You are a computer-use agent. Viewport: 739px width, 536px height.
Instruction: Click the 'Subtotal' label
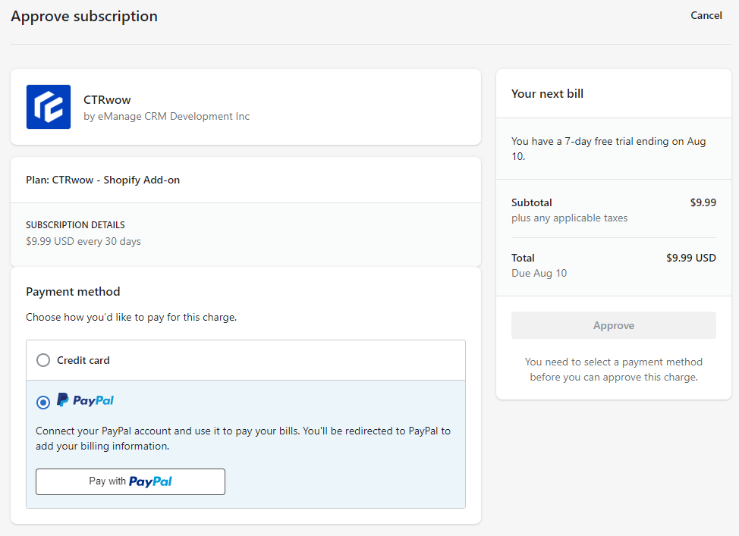click(532, 202)
